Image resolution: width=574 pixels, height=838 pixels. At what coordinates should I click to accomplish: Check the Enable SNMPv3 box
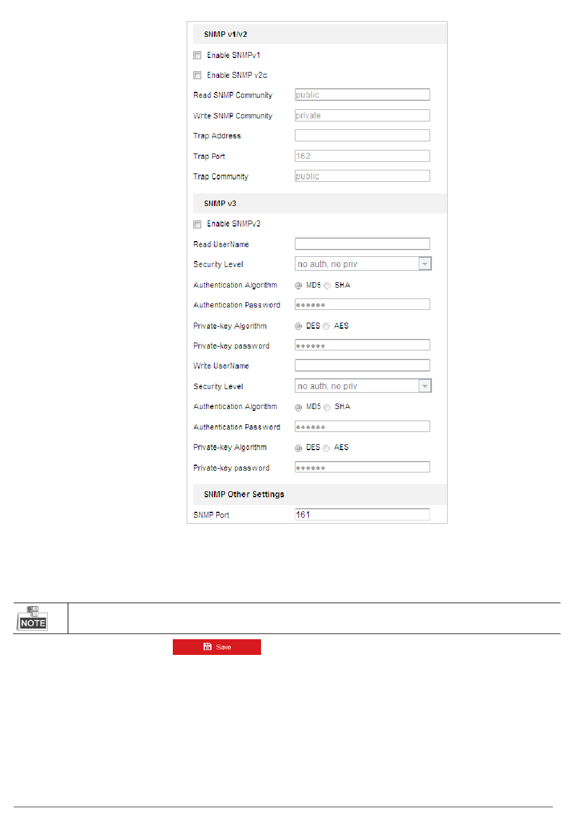coord(198,224)
